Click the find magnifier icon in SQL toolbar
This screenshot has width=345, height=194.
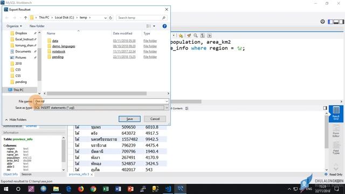[x=195, y=36]
